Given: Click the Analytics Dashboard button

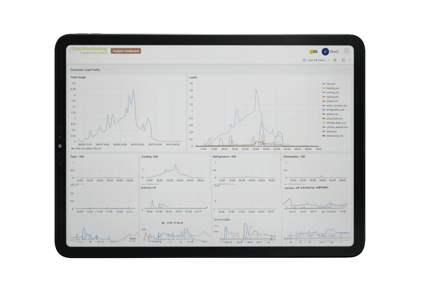Looking at the screenshot, I should pyautogui.click(x=126, y=51).
